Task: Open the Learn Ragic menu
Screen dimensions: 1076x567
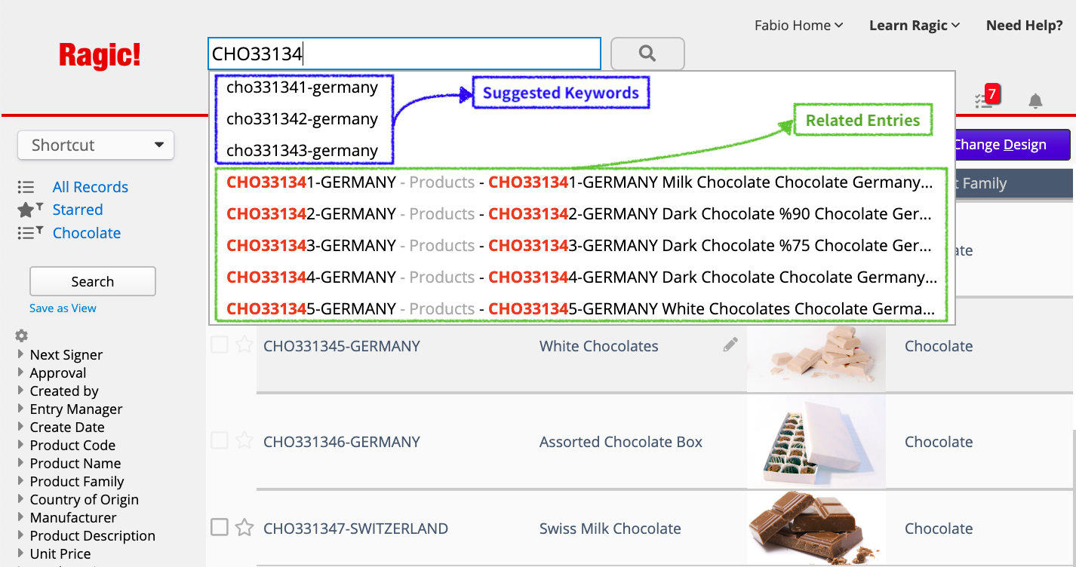Action: [914, 26]
